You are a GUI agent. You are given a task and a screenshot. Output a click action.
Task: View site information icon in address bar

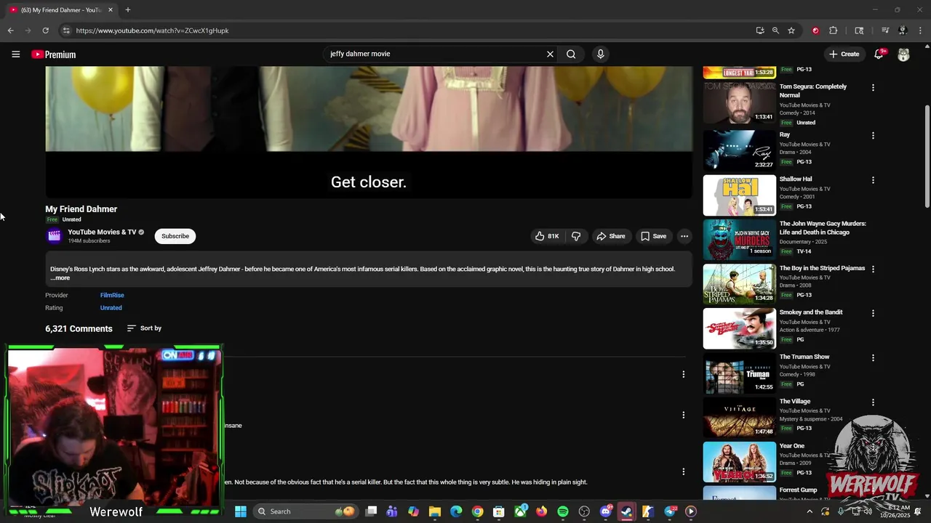click(x=65, y=31)
